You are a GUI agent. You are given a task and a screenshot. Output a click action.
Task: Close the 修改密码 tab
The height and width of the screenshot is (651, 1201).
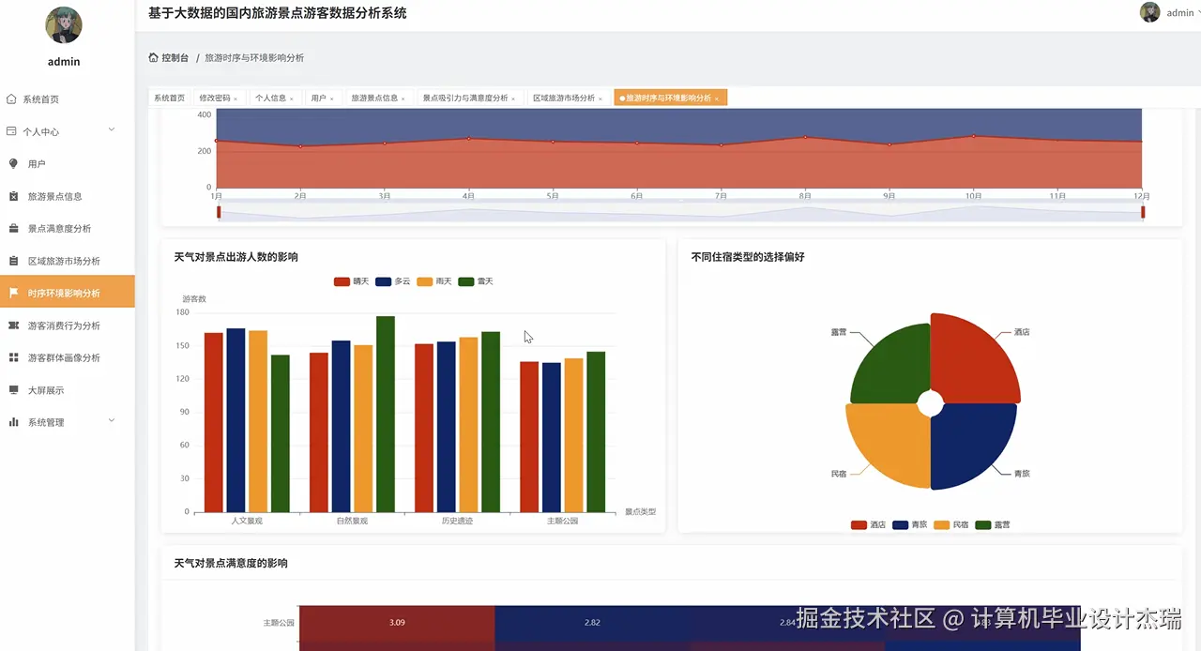click(236, 98)
